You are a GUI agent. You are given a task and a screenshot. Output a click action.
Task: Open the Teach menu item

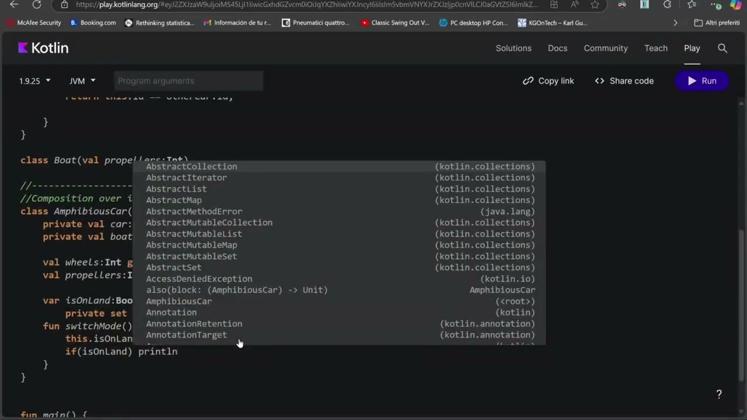[656, 48]
